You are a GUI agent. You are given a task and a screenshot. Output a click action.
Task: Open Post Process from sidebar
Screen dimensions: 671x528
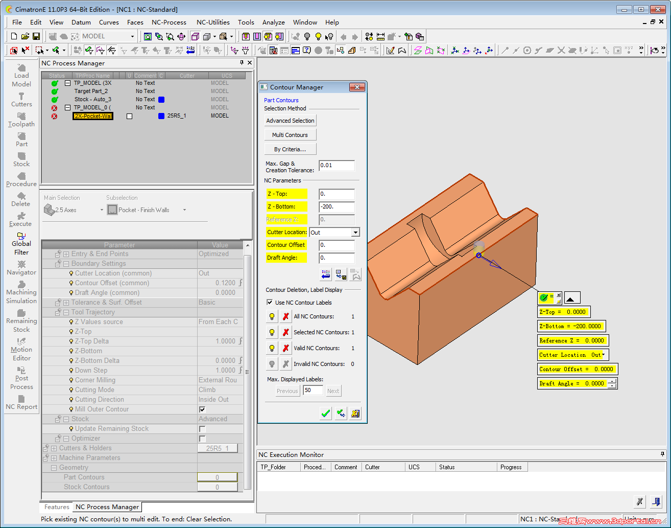(x=21, y=378)
